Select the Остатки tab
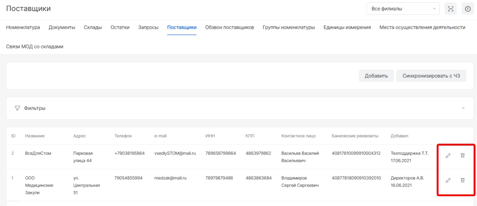This screenshot has height=206, width=477. 120,27
